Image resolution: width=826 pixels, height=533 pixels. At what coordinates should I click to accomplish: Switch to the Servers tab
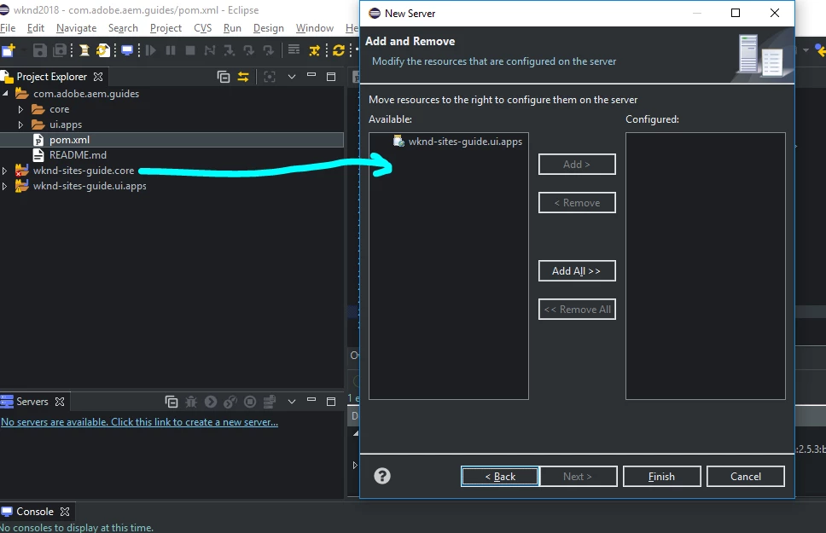[x=32, y=402]
